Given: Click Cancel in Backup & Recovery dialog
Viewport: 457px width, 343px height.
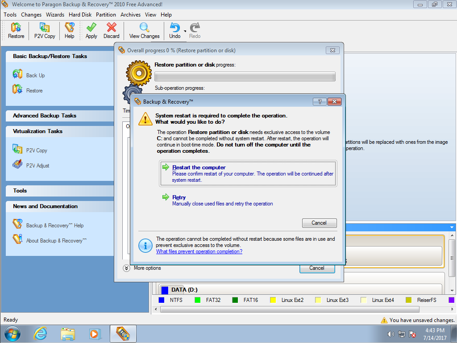Looking at the screenshot, I should 319,223.
